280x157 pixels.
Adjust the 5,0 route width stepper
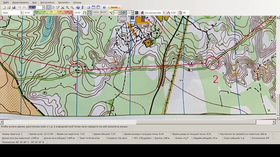119,13
